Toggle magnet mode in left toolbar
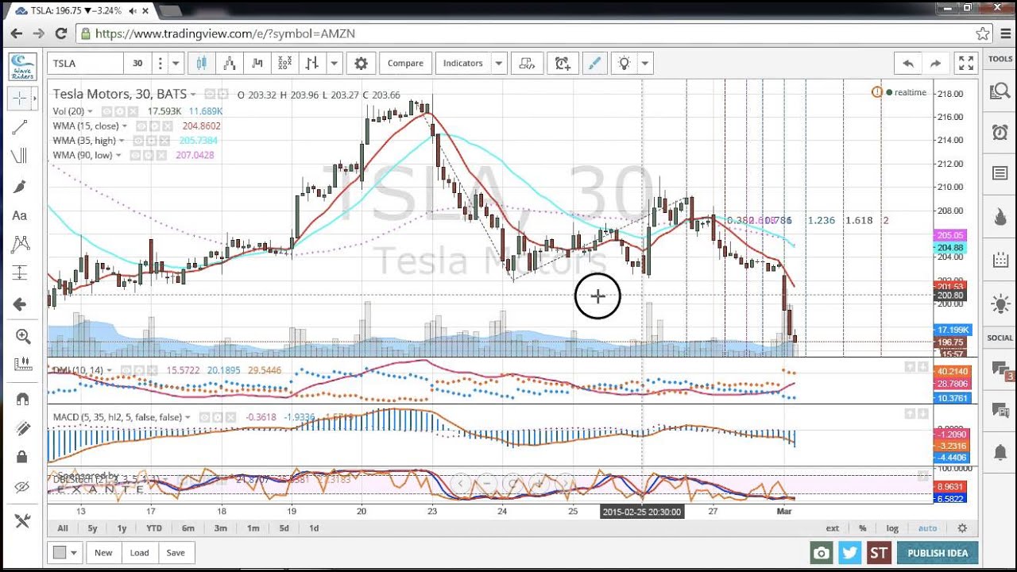The height and width of the screenshot is (572, 1017). point(22,399)
